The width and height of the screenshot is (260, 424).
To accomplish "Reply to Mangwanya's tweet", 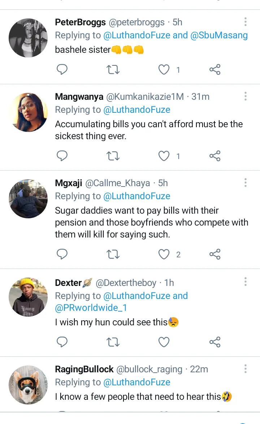I will point(62,156).
